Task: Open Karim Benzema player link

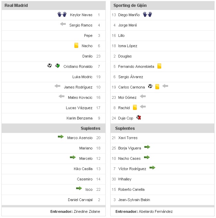Action: [80, 118]
